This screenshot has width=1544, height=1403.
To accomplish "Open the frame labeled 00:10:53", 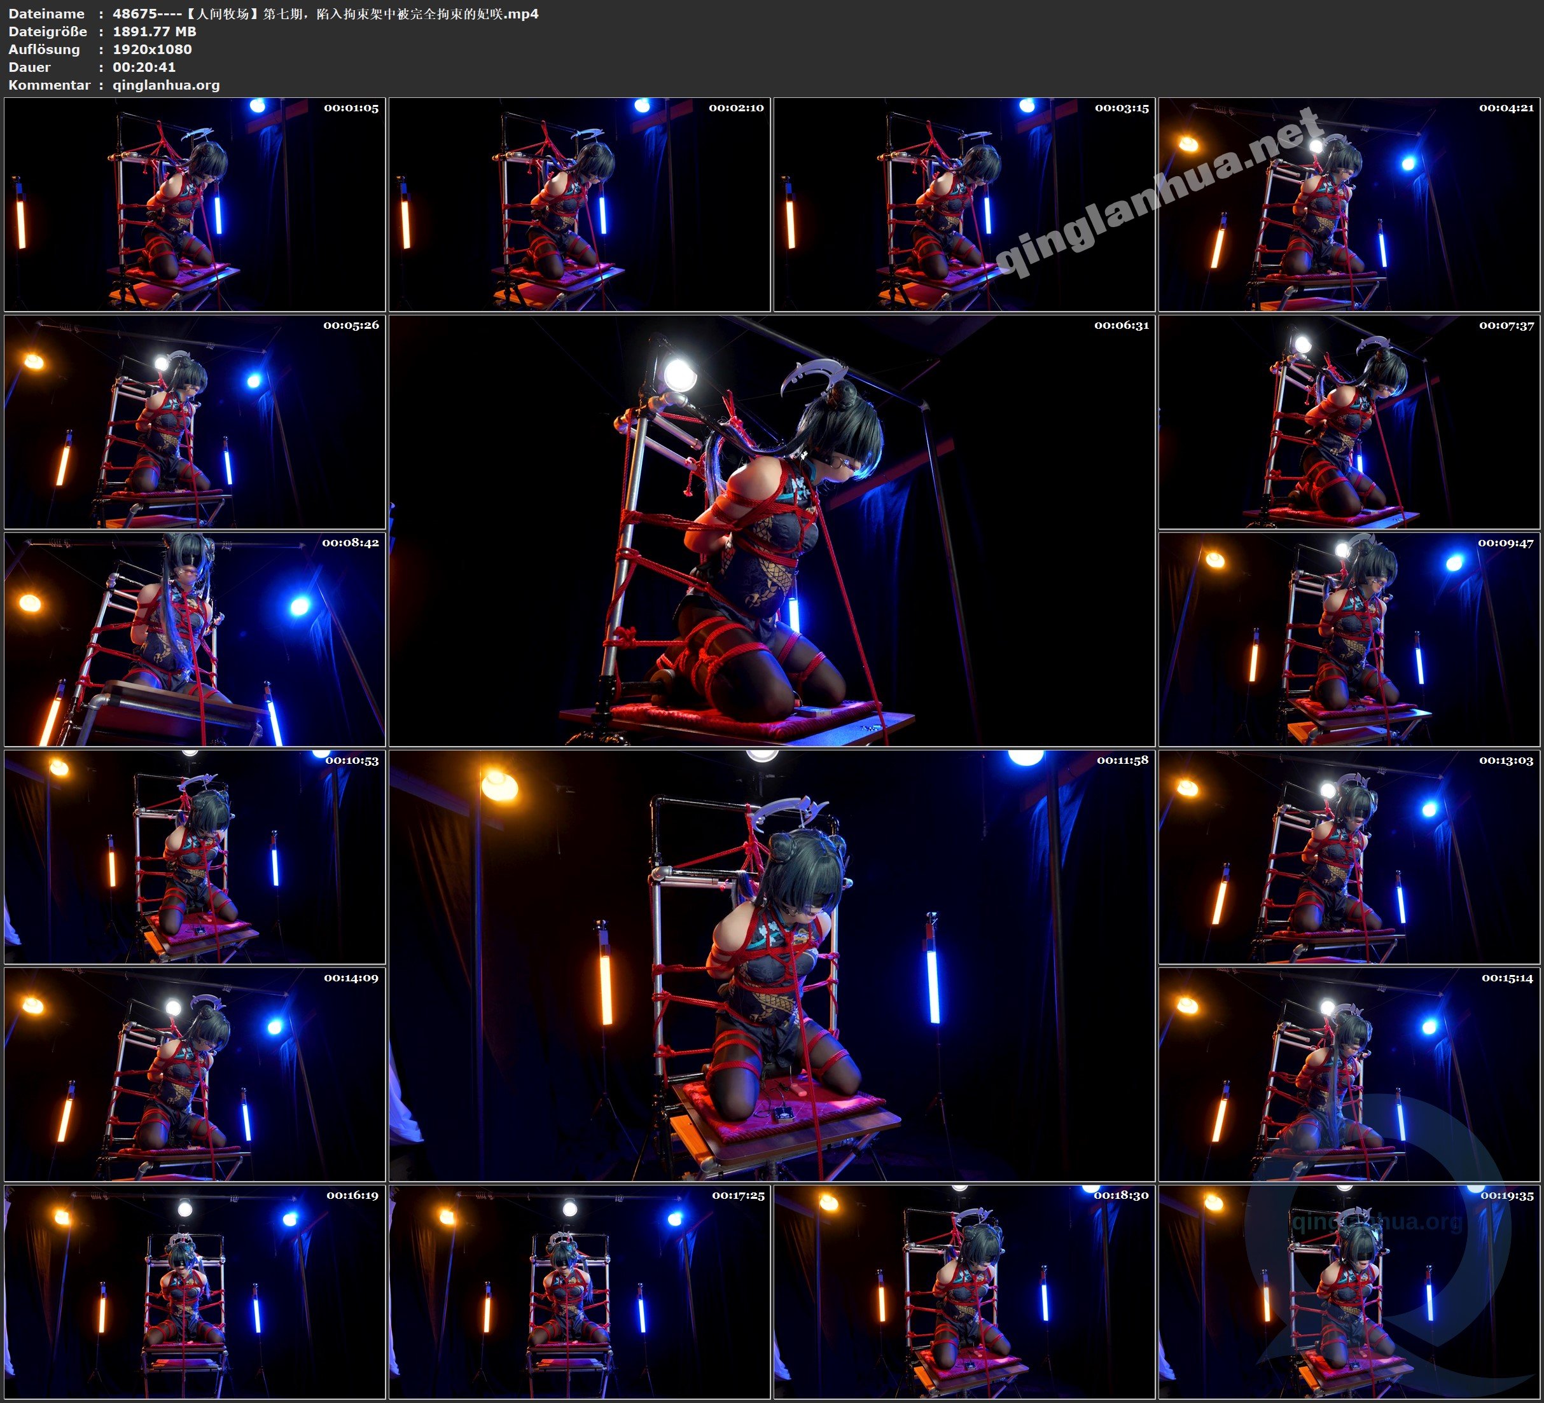I will (195, 857).
